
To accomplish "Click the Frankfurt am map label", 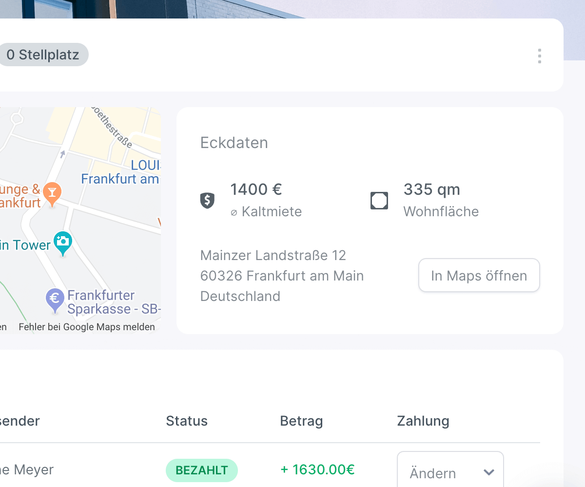I will point(120,179).
